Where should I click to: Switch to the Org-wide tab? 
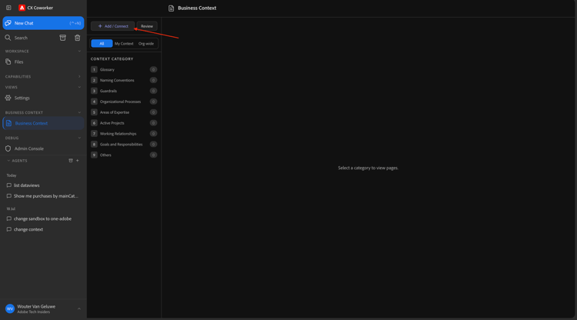[x=146, y=43]
